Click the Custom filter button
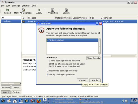The image size is (138, 104). pos(16,92)
